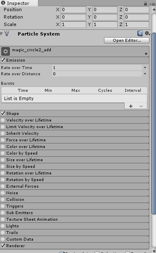Click the magic_circle2_add main module title
Image resolution: width=156 pixels, height=253 pixels.
pos(32,50)
